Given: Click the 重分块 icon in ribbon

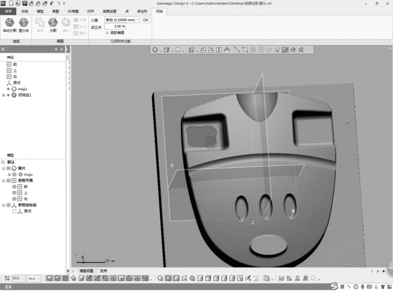Looking at the screenshot, I should [24, 23].
